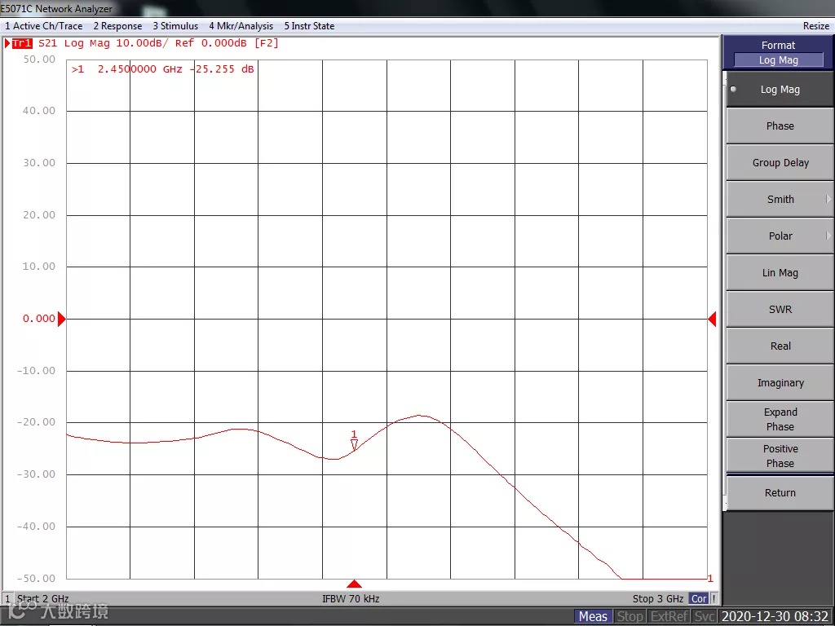Screen dimensions: 835x626
Task: Click the -50.00 bottom scale label
Action: click(x=36, y=578)
